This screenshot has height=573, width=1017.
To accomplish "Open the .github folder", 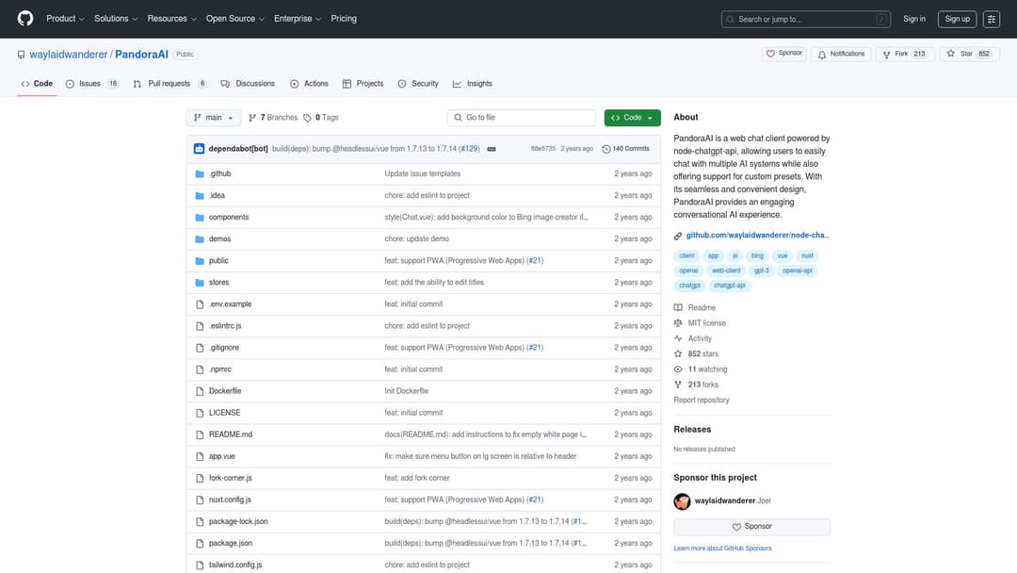I will (x=219, y=174).
